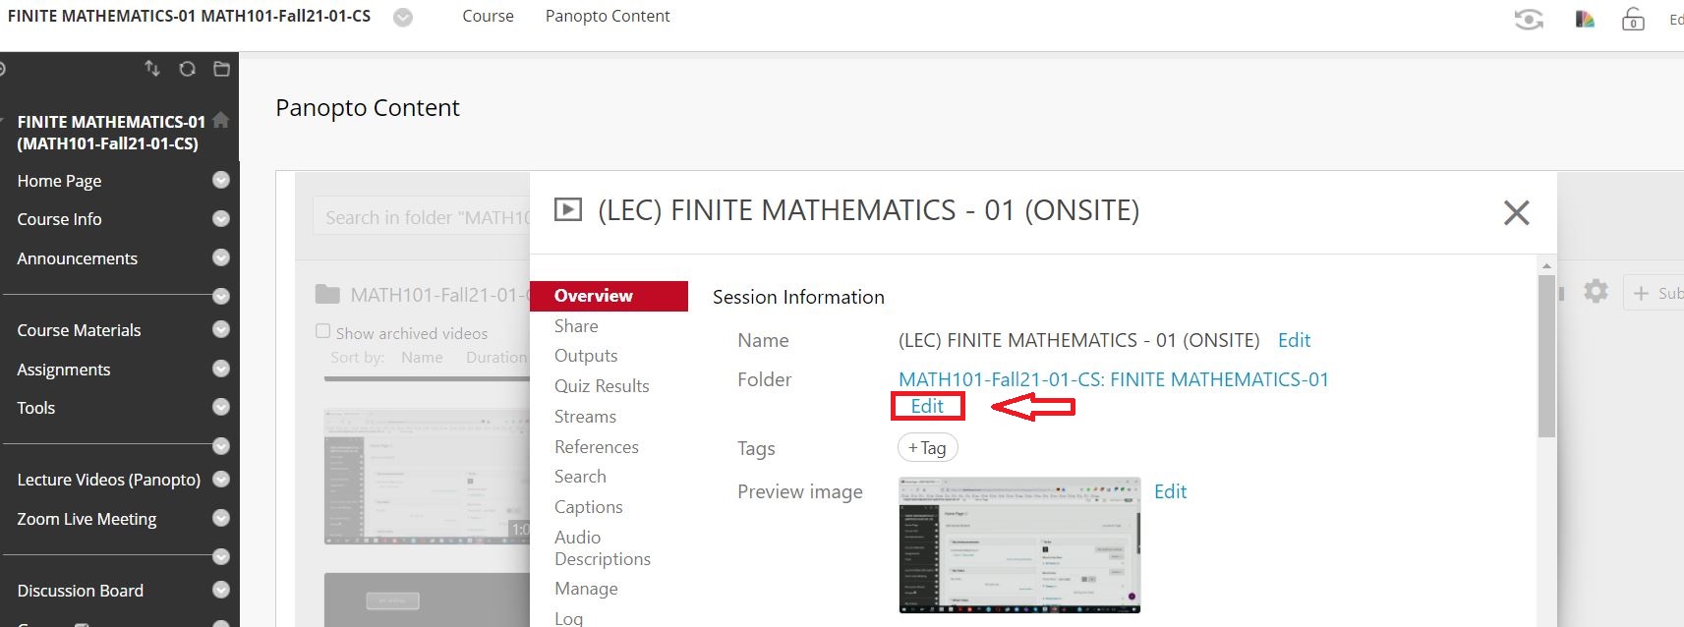Open the Captions tab
This screenshot has height=627, width=1684.
[x=588, y=507]
